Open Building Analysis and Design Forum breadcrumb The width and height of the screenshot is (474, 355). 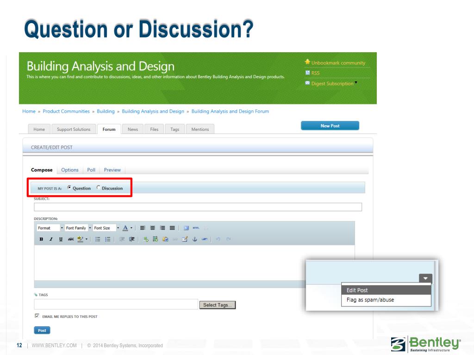click(230, 111)
